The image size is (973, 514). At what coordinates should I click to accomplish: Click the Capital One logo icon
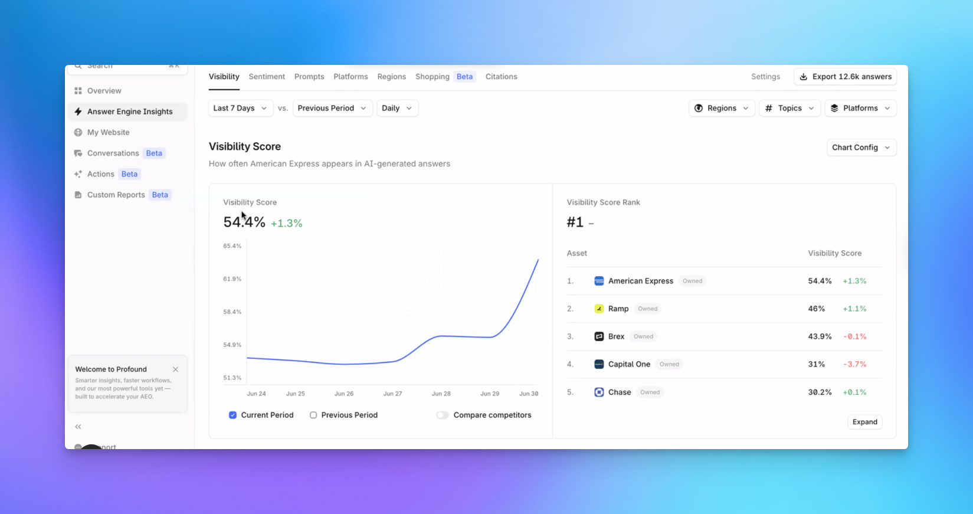[x=599, y=364]
